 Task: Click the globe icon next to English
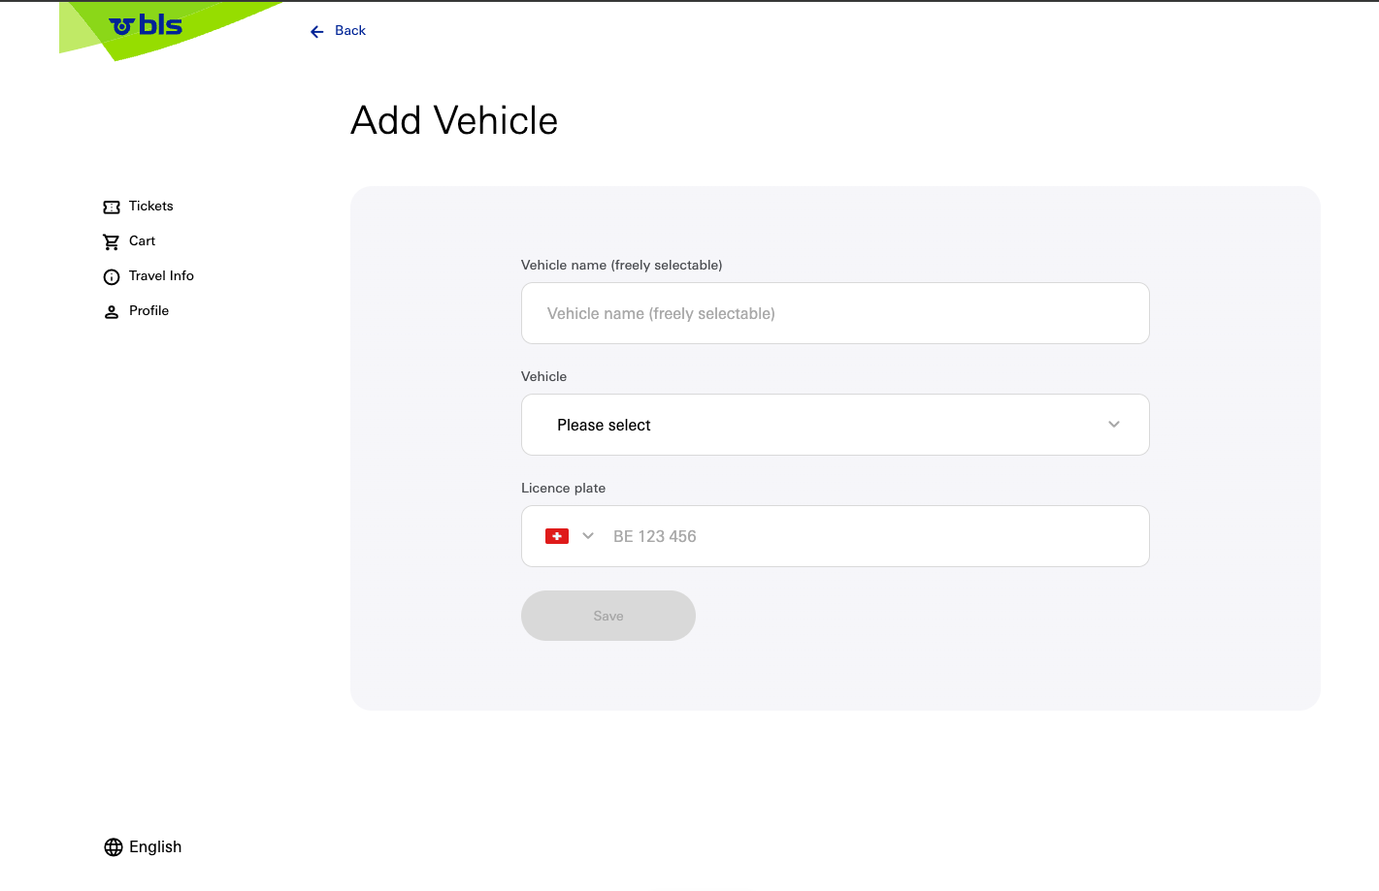pyautogui.click(x=113, y=846)
